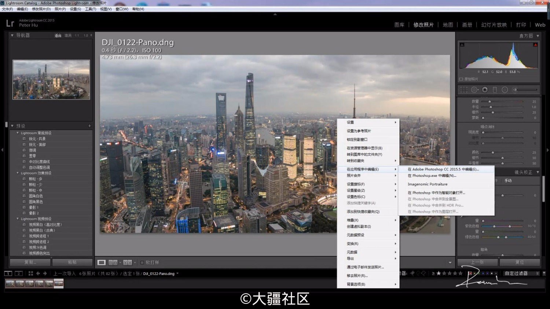Click the 复位 reset button
This screenshot has height=309, width=550.
[520, 262]
